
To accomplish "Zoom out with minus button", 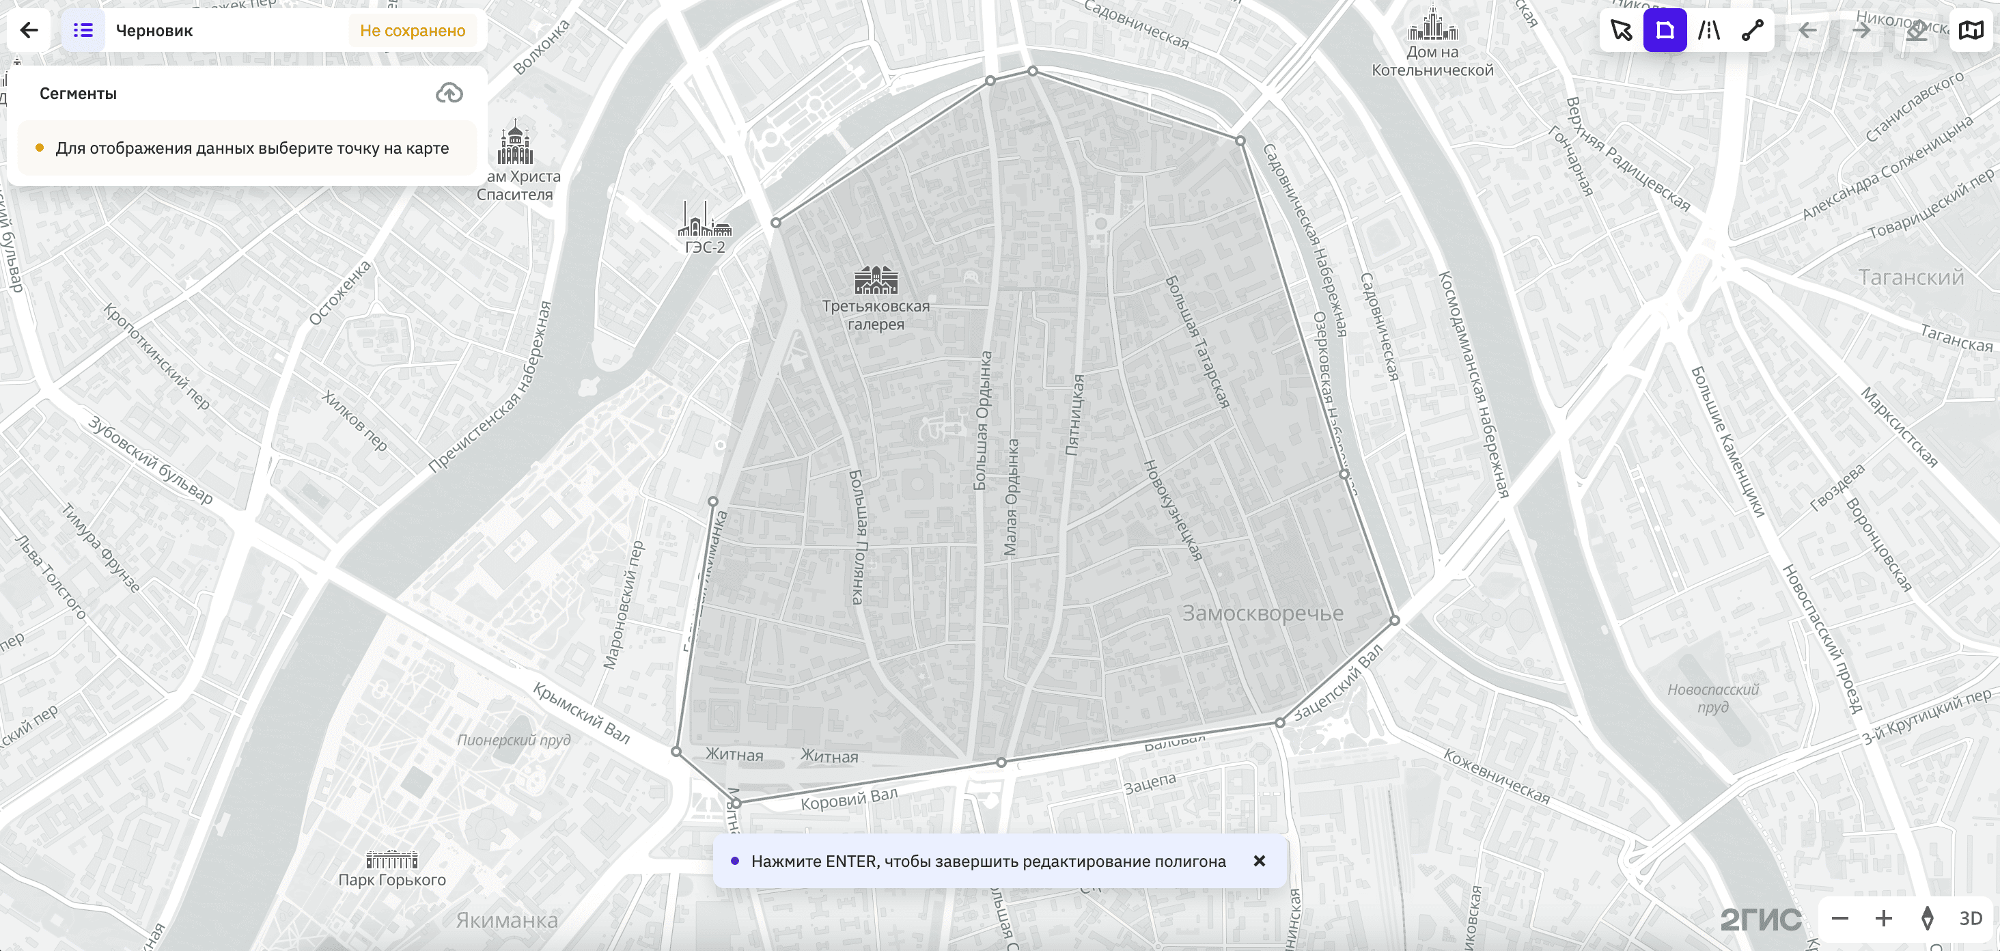I will [1839, 918].
